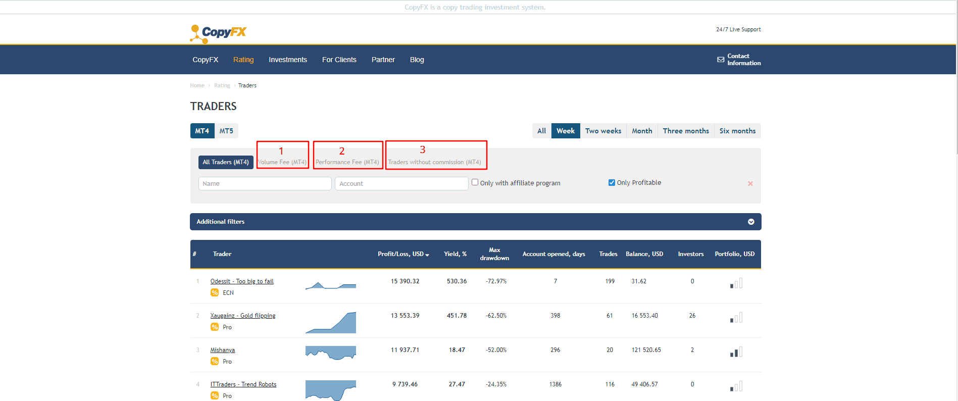
Task: Select Volume Fee (MT4) filter
Action: pyautogui.click(x=282, y=162)
